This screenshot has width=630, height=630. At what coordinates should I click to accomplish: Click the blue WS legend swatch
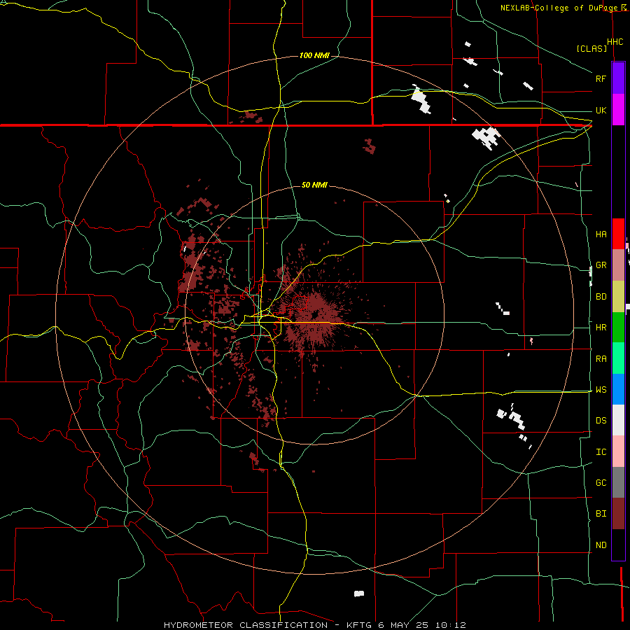click(618, 389)
